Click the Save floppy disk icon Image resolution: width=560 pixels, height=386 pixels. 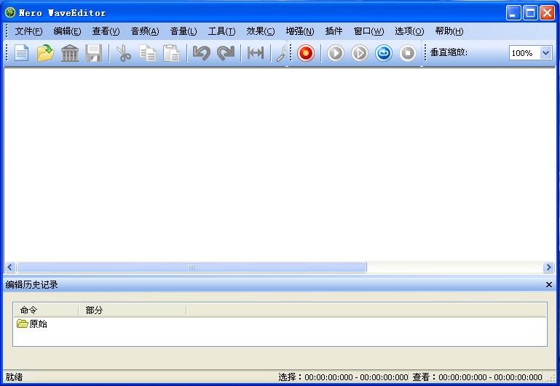(93, 53)
